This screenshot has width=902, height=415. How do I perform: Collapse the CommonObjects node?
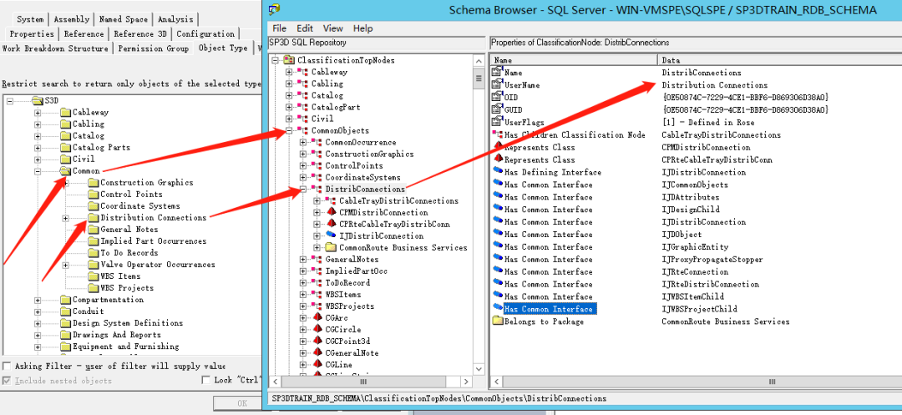point(289,130)
